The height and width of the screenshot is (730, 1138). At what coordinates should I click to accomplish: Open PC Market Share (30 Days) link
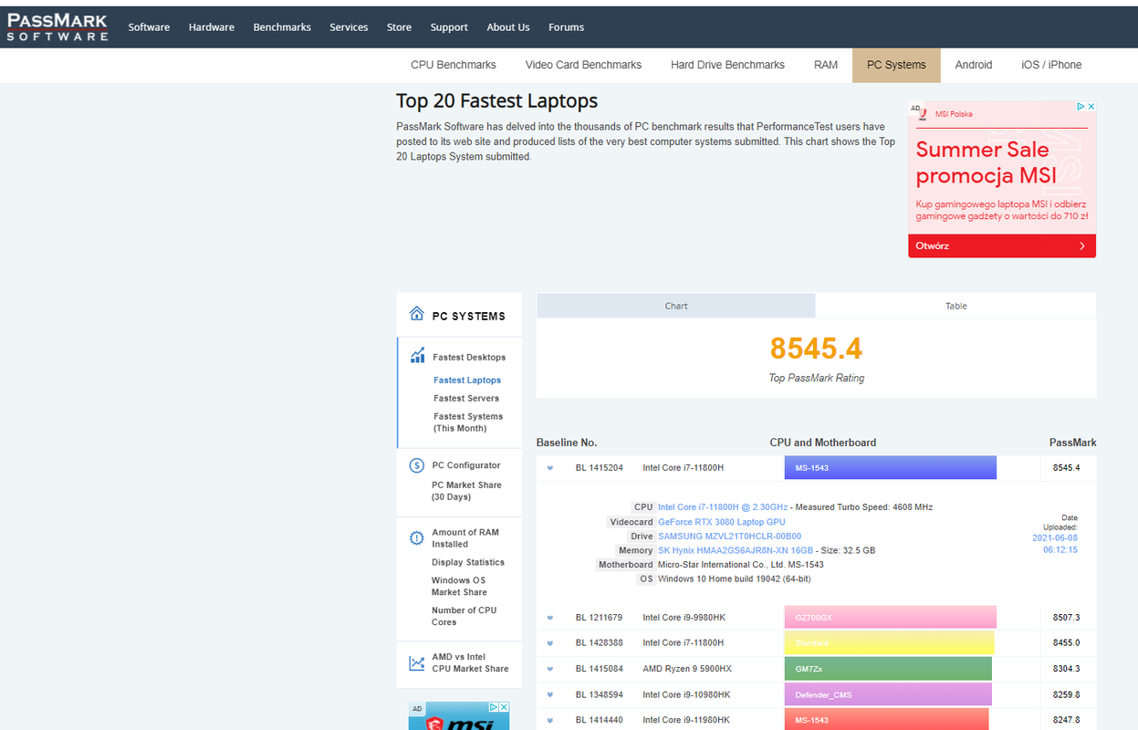pyautogui.click(x=466, y=491)
